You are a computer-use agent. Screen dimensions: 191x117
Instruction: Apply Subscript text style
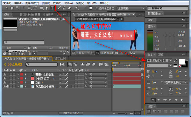click(182, 100)
